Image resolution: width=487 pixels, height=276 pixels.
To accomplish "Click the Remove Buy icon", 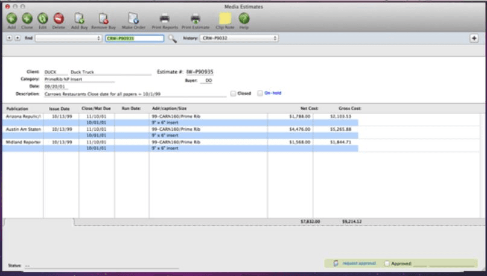I will [103, 19].
